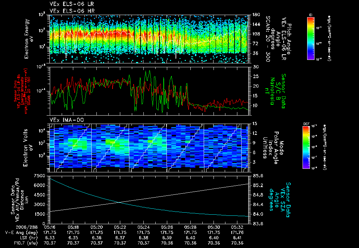The height and width of the screenshot is (248, 359).
Task: Click the V-E Ang value 171.76
Action: coord(237,233)
